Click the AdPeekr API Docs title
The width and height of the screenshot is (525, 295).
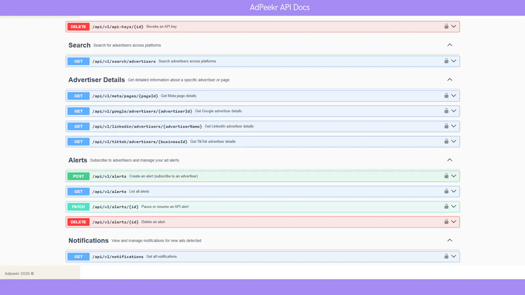point(280,7)
